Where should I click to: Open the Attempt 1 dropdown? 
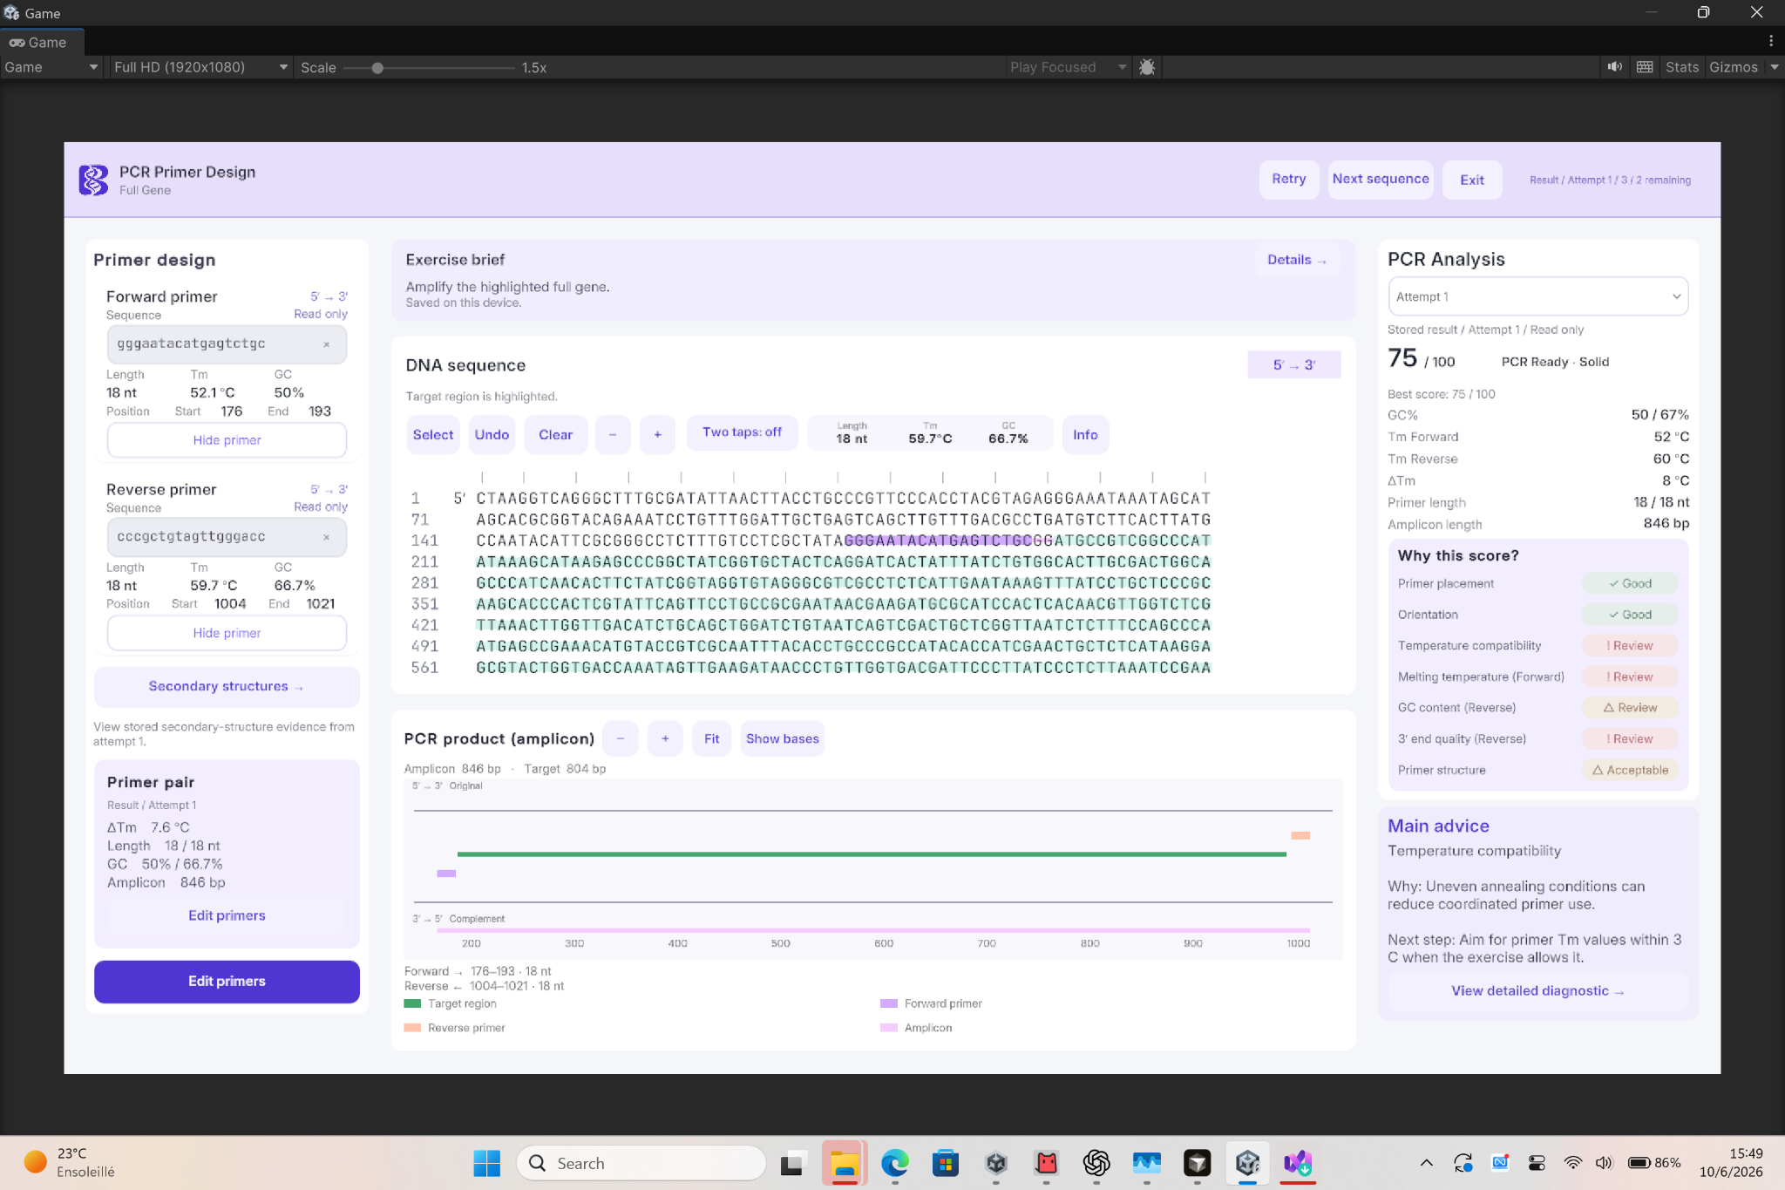click(1537, 296)
